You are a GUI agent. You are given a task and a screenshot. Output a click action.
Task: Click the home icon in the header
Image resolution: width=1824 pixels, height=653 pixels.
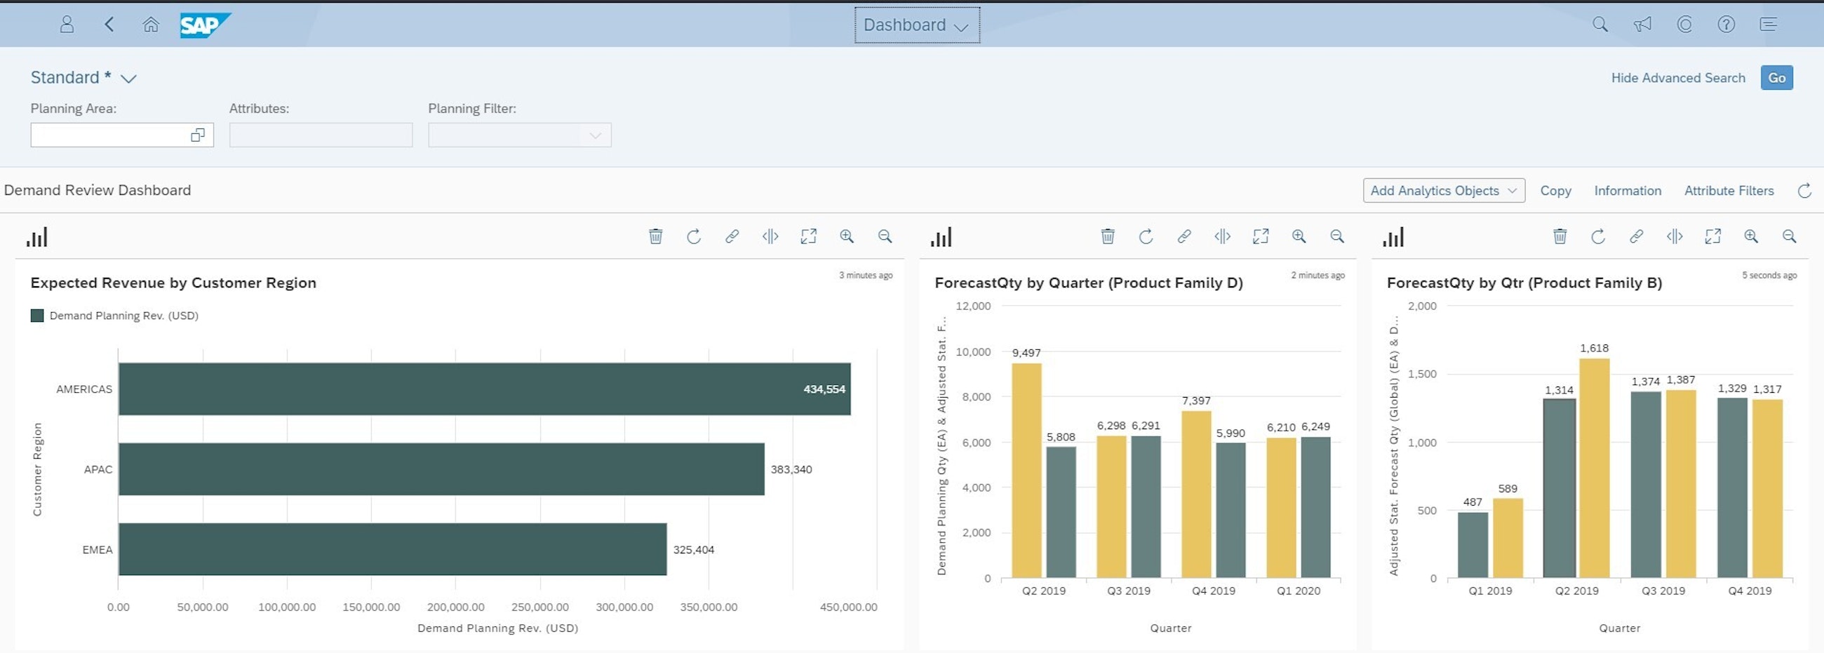click(151, 24)
